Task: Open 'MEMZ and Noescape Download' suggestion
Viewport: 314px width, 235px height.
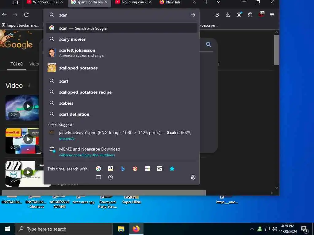Action: (x=121, y=152)
